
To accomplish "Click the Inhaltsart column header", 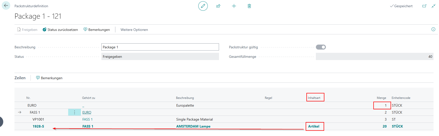I will tap(314, 98).
